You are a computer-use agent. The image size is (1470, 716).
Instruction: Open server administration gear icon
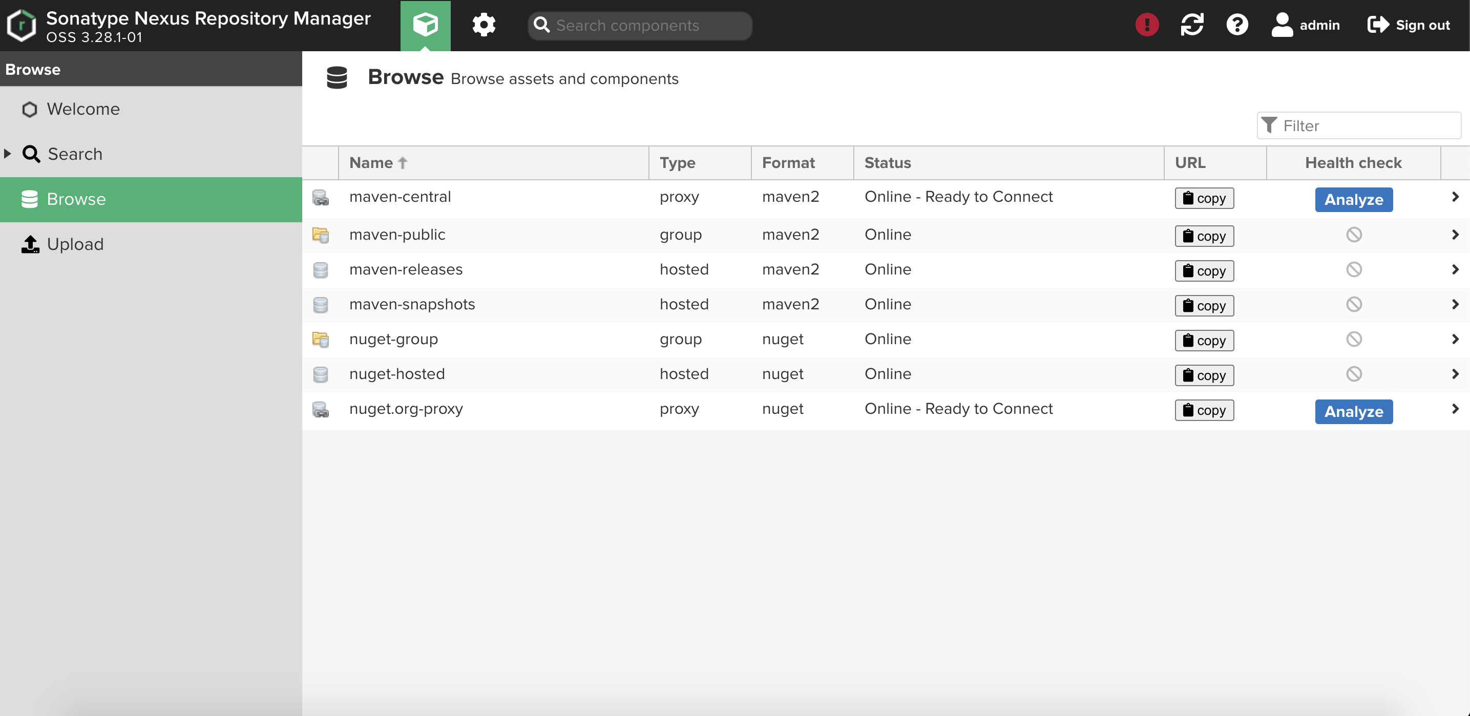pyautogui.click(x=484, y=25)
